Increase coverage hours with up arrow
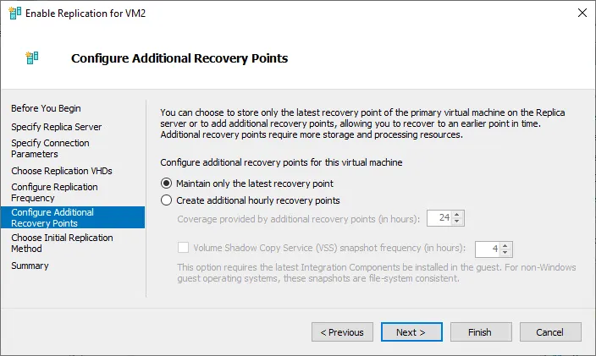596x356 pixels. coord(458,215)
